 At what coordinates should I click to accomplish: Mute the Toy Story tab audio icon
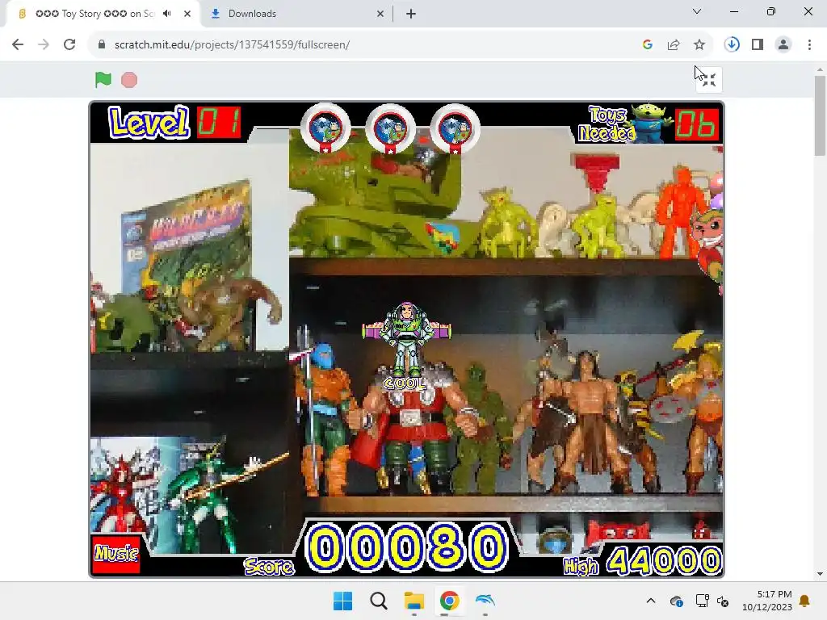click(167, 14)
